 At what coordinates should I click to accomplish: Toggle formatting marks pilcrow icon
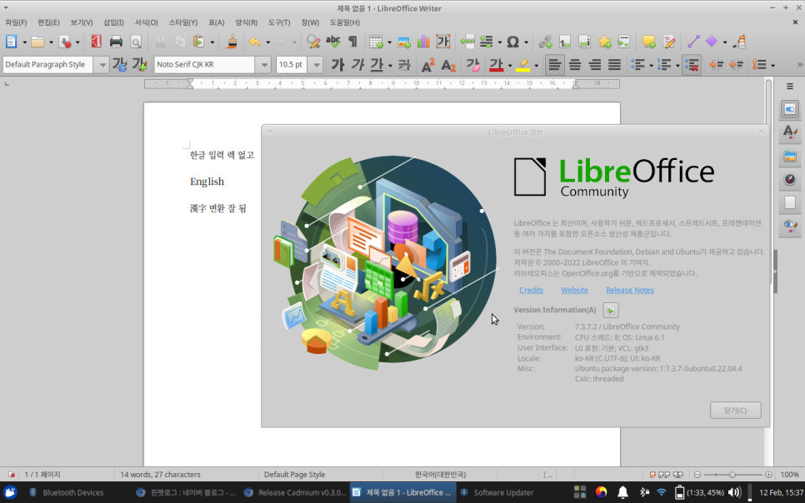(x=352, y=42)
